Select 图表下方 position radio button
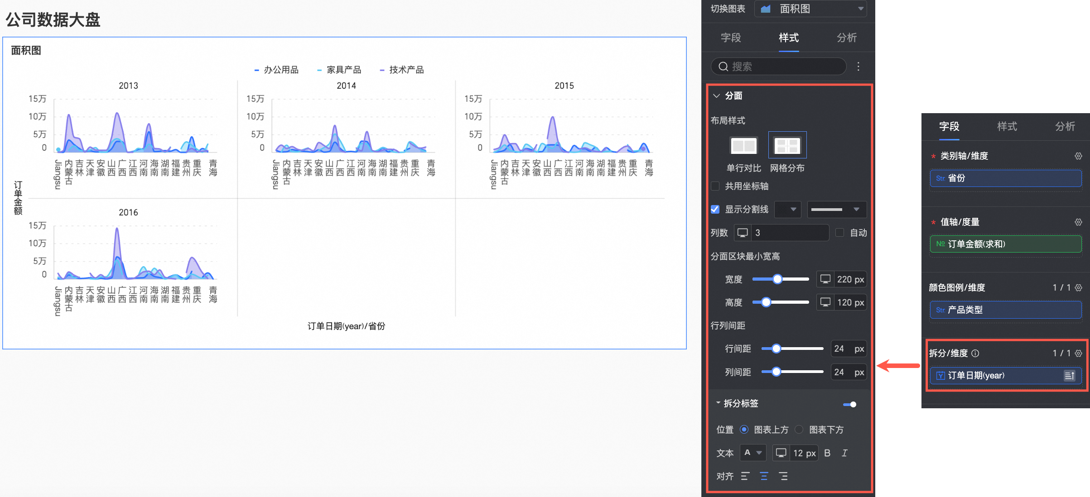Image resolution: width=1090 pixels, height=497 pixels. pos(799,430)
